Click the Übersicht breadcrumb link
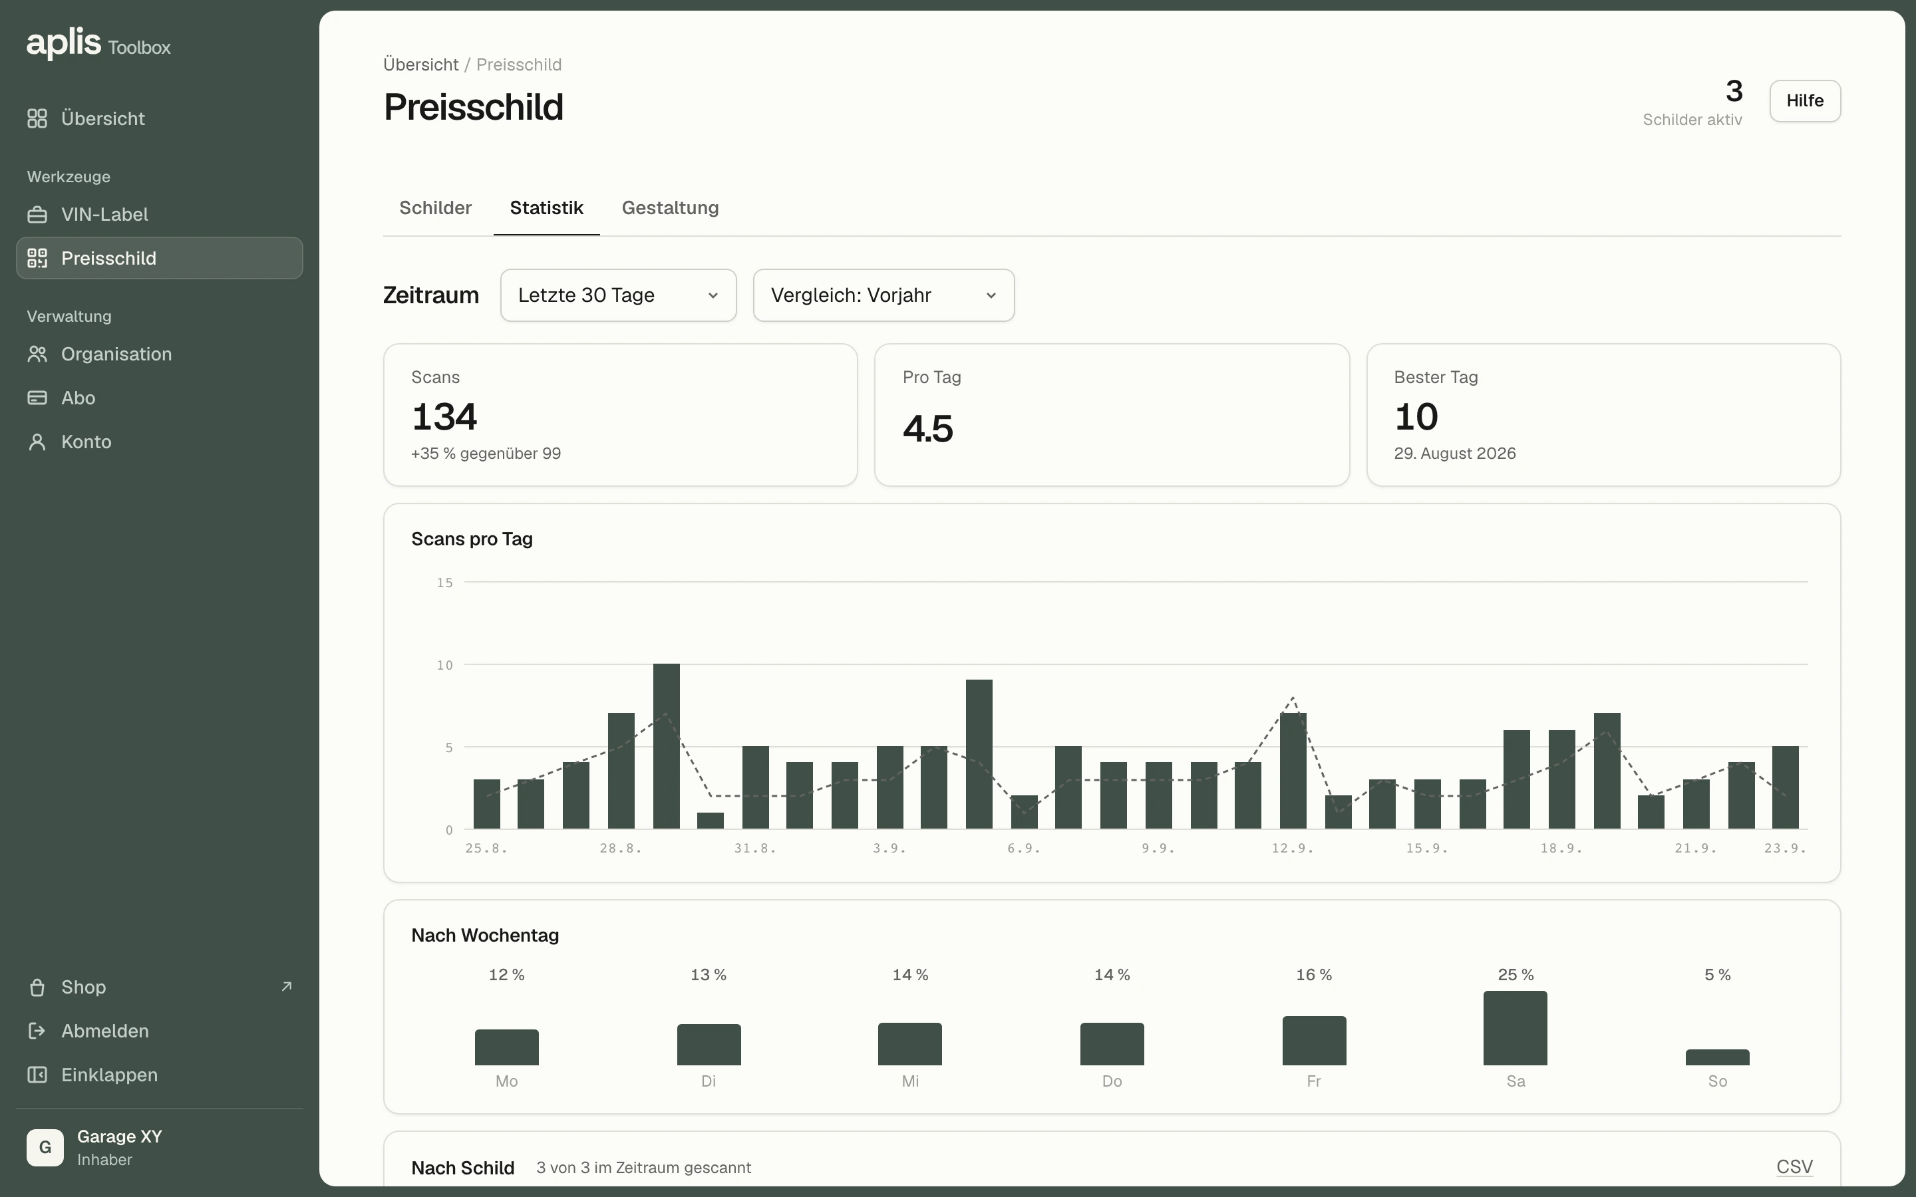1916x1197 pixels. (420, 64)
